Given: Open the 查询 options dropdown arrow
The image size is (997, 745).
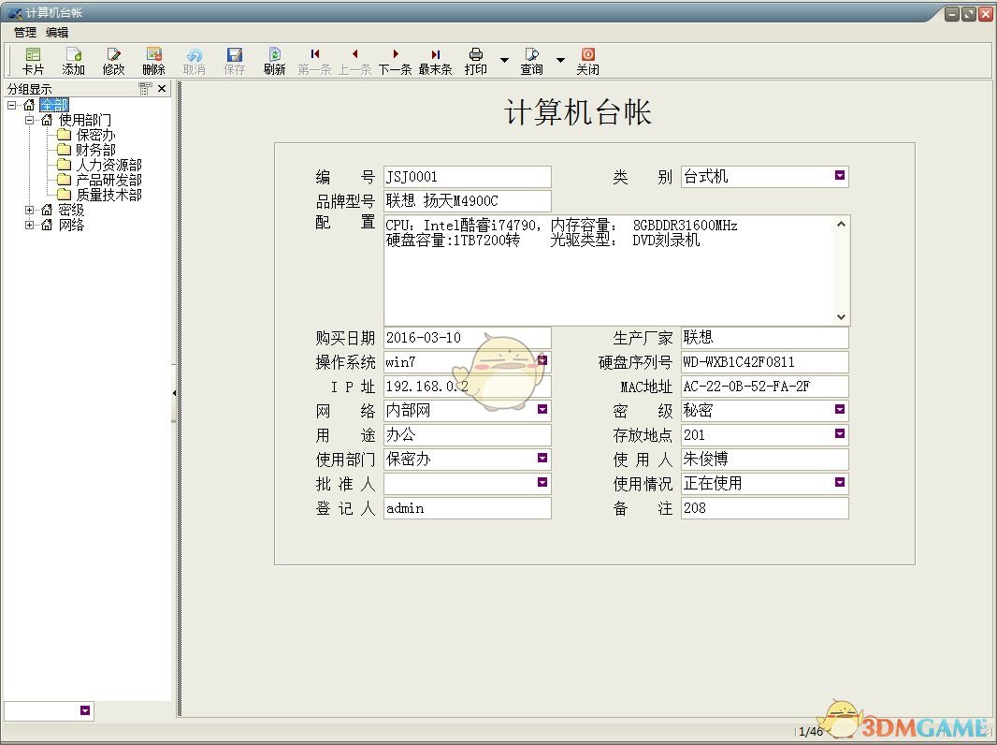Looking at the screenshot, I should click(560, 61).
